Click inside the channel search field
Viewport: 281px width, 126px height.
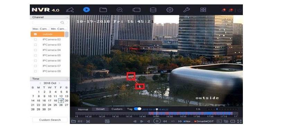(50, 22)
